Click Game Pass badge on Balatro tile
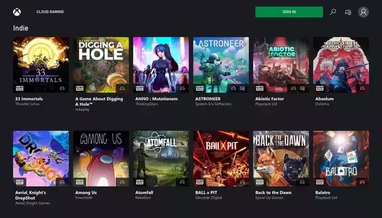Screen dimensions: 382x218 pos(320,182)
